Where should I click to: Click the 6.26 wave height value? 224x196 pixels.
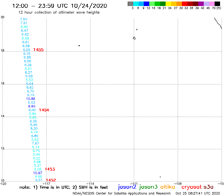click(x=28, y=65)
